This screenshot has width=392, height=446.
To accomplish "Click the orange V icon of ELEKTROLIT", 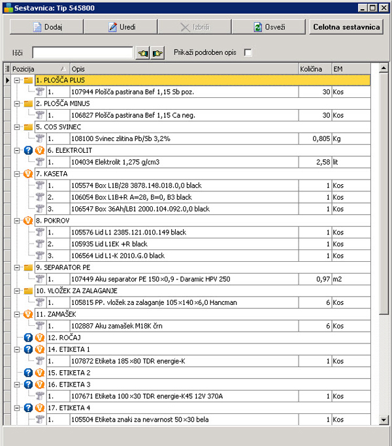I will 40,150.
